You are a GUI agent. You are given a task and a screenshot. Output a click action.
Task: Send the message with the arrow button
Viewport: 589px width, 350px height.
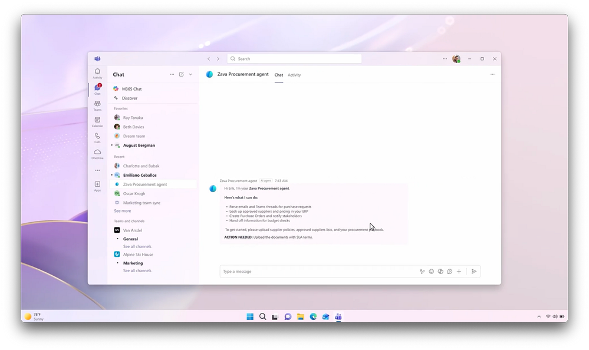coord(474,272)
